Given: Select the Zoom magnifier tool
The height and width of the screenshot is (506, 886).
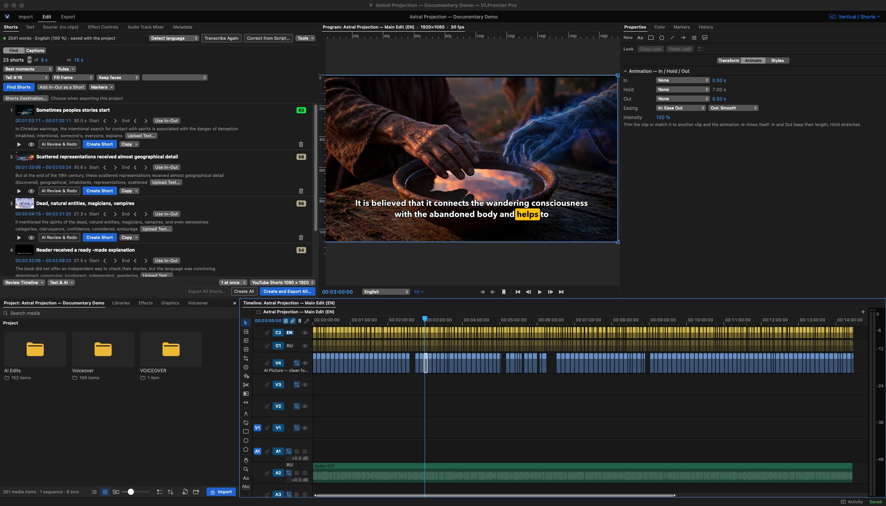Looking at the screenshot, I should (246, 469).
